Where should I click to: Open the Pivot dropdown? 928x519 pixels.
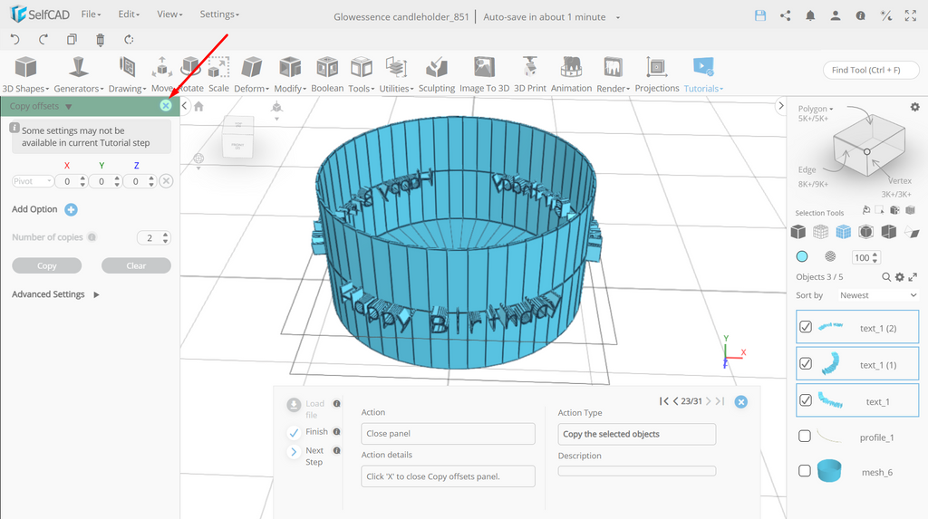[x=33, y=181]
